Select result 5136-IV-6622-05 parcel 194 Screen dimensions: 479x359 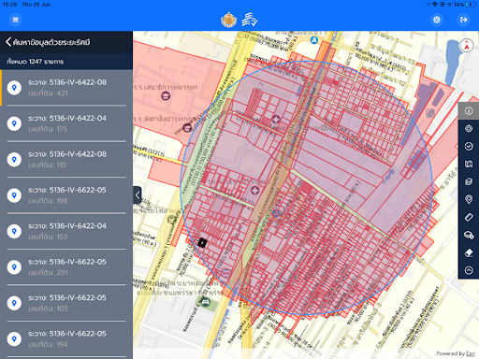point(66,338)
